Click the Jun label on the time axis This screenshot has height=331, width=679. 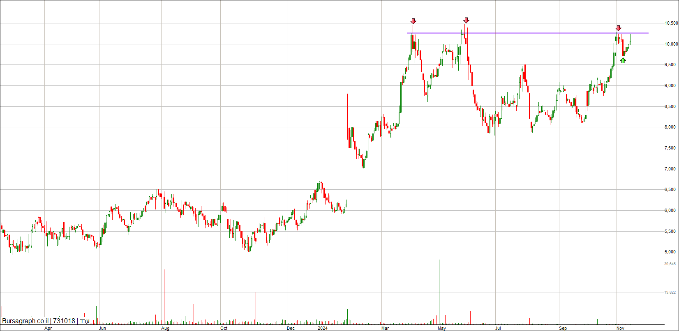click(x=103, y=328)
